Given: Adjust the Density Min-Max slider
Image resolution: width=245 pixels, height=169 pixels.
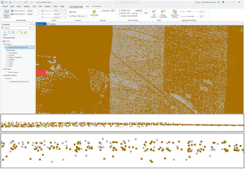Looking at the screenshot, I should pyautogui.click(x=137, y=13).
